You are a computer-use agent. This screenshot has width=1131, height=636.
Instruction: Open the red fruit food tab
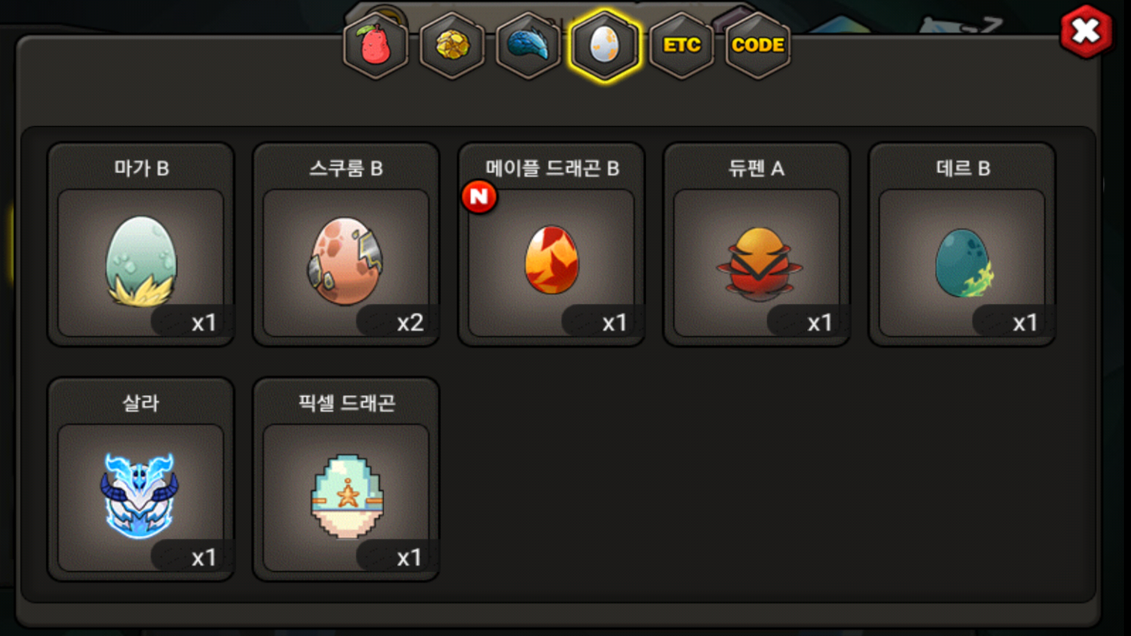click(x=376, y=45)
